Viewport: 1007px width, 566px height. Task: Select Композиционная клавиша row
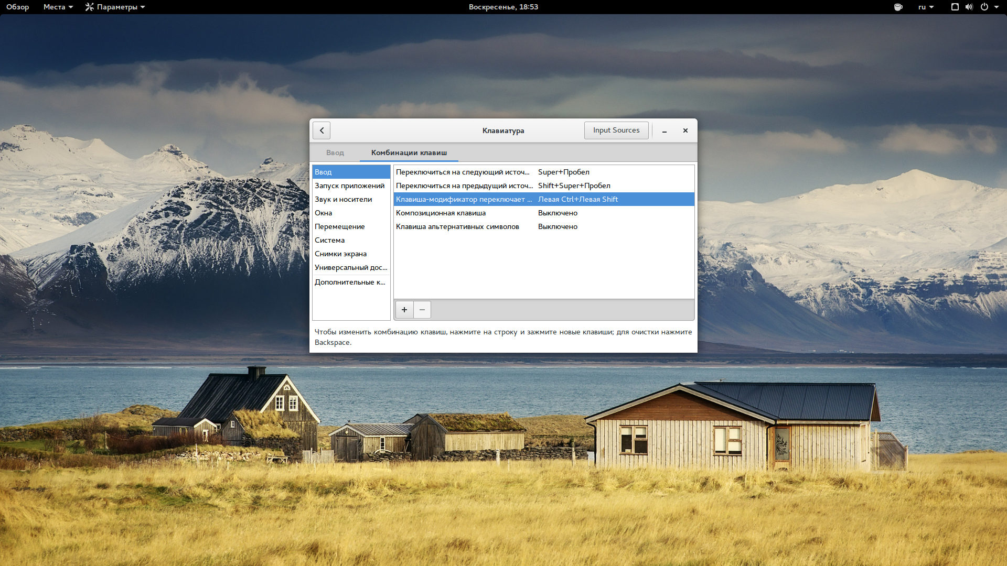point(544,213)
